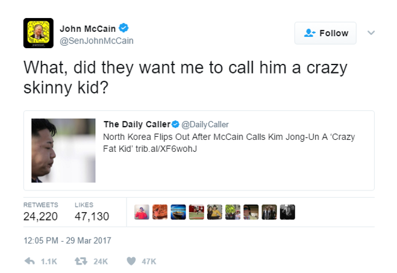Click the @SenJohnMcCain handle

click(x=96, y=40)
